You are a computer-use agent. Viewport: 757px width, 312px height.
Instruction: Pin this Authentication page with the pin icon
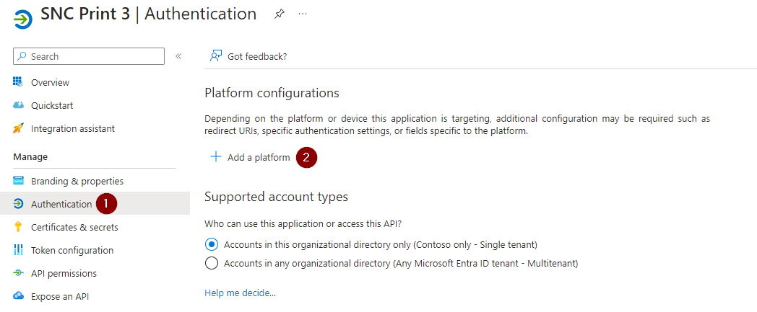[x=279, y=14]
